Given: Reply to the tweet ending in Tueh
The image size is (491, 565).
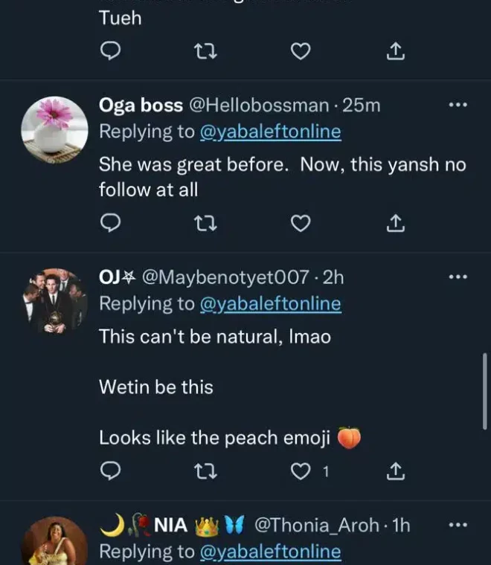Looking at the screenshot, I should click(x=110, y=51).
